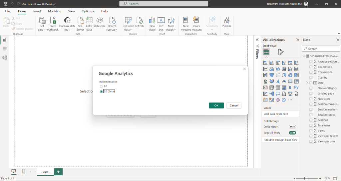This screenshot has height=181, width=341.
Task: Check the Bounce rate field
Action: (311, 67)
